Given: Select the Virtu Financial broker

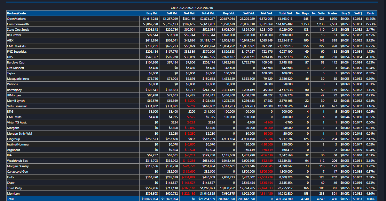Looking at the screenshot, I should 17,106.
